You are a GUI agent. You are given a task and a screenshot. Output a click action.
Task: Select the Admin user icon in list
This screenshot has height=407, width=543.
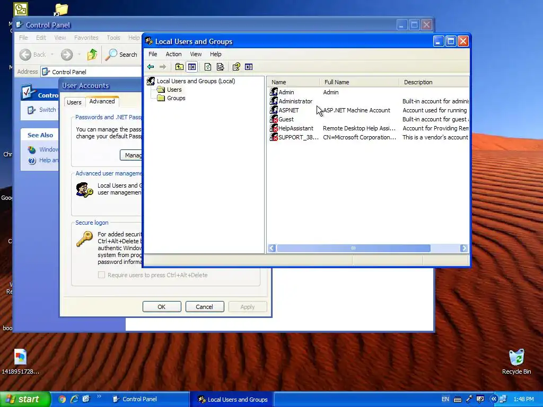274,92
